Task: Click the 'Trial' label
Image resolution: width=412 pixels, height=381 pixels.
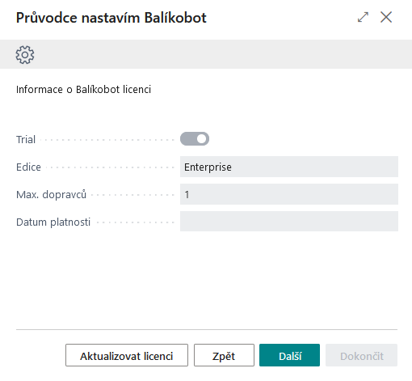Action: click(x=26, y=139)
